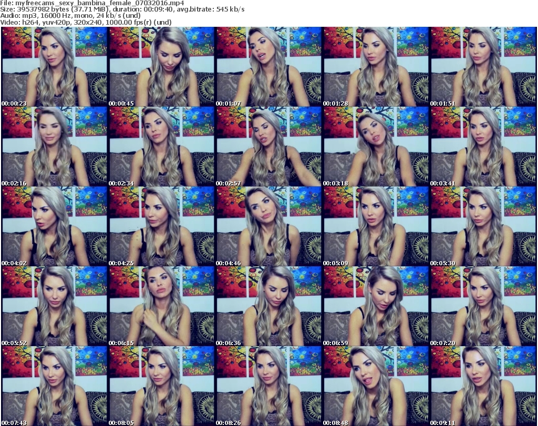
Task: Pick the 00:04:25 preview frame
Action: click(x=161, y=226)
